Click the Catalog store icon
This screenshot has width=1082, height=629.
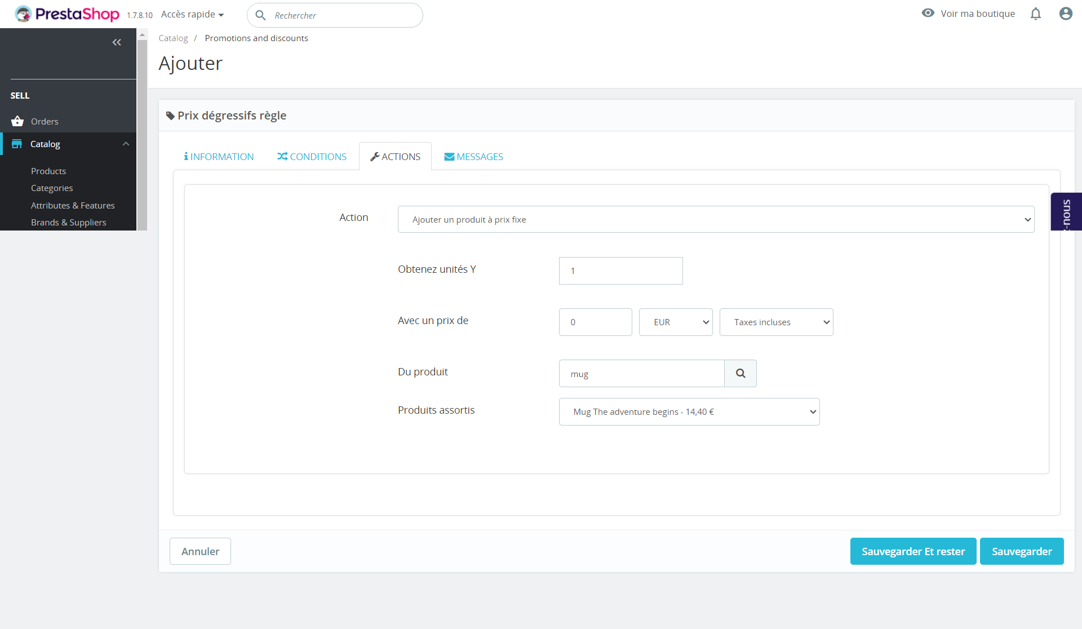click(x=17, y=144)
